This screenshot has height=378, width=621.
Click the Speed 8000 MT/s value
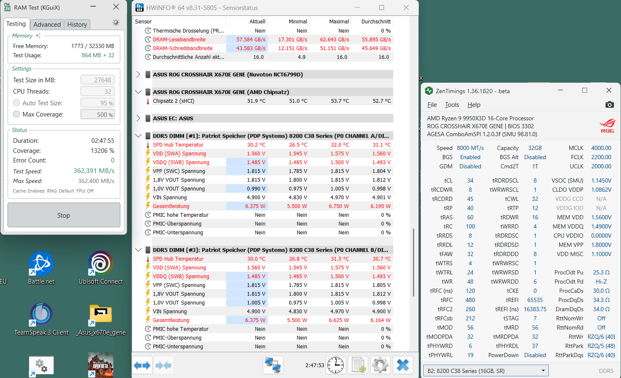point(470,148)
